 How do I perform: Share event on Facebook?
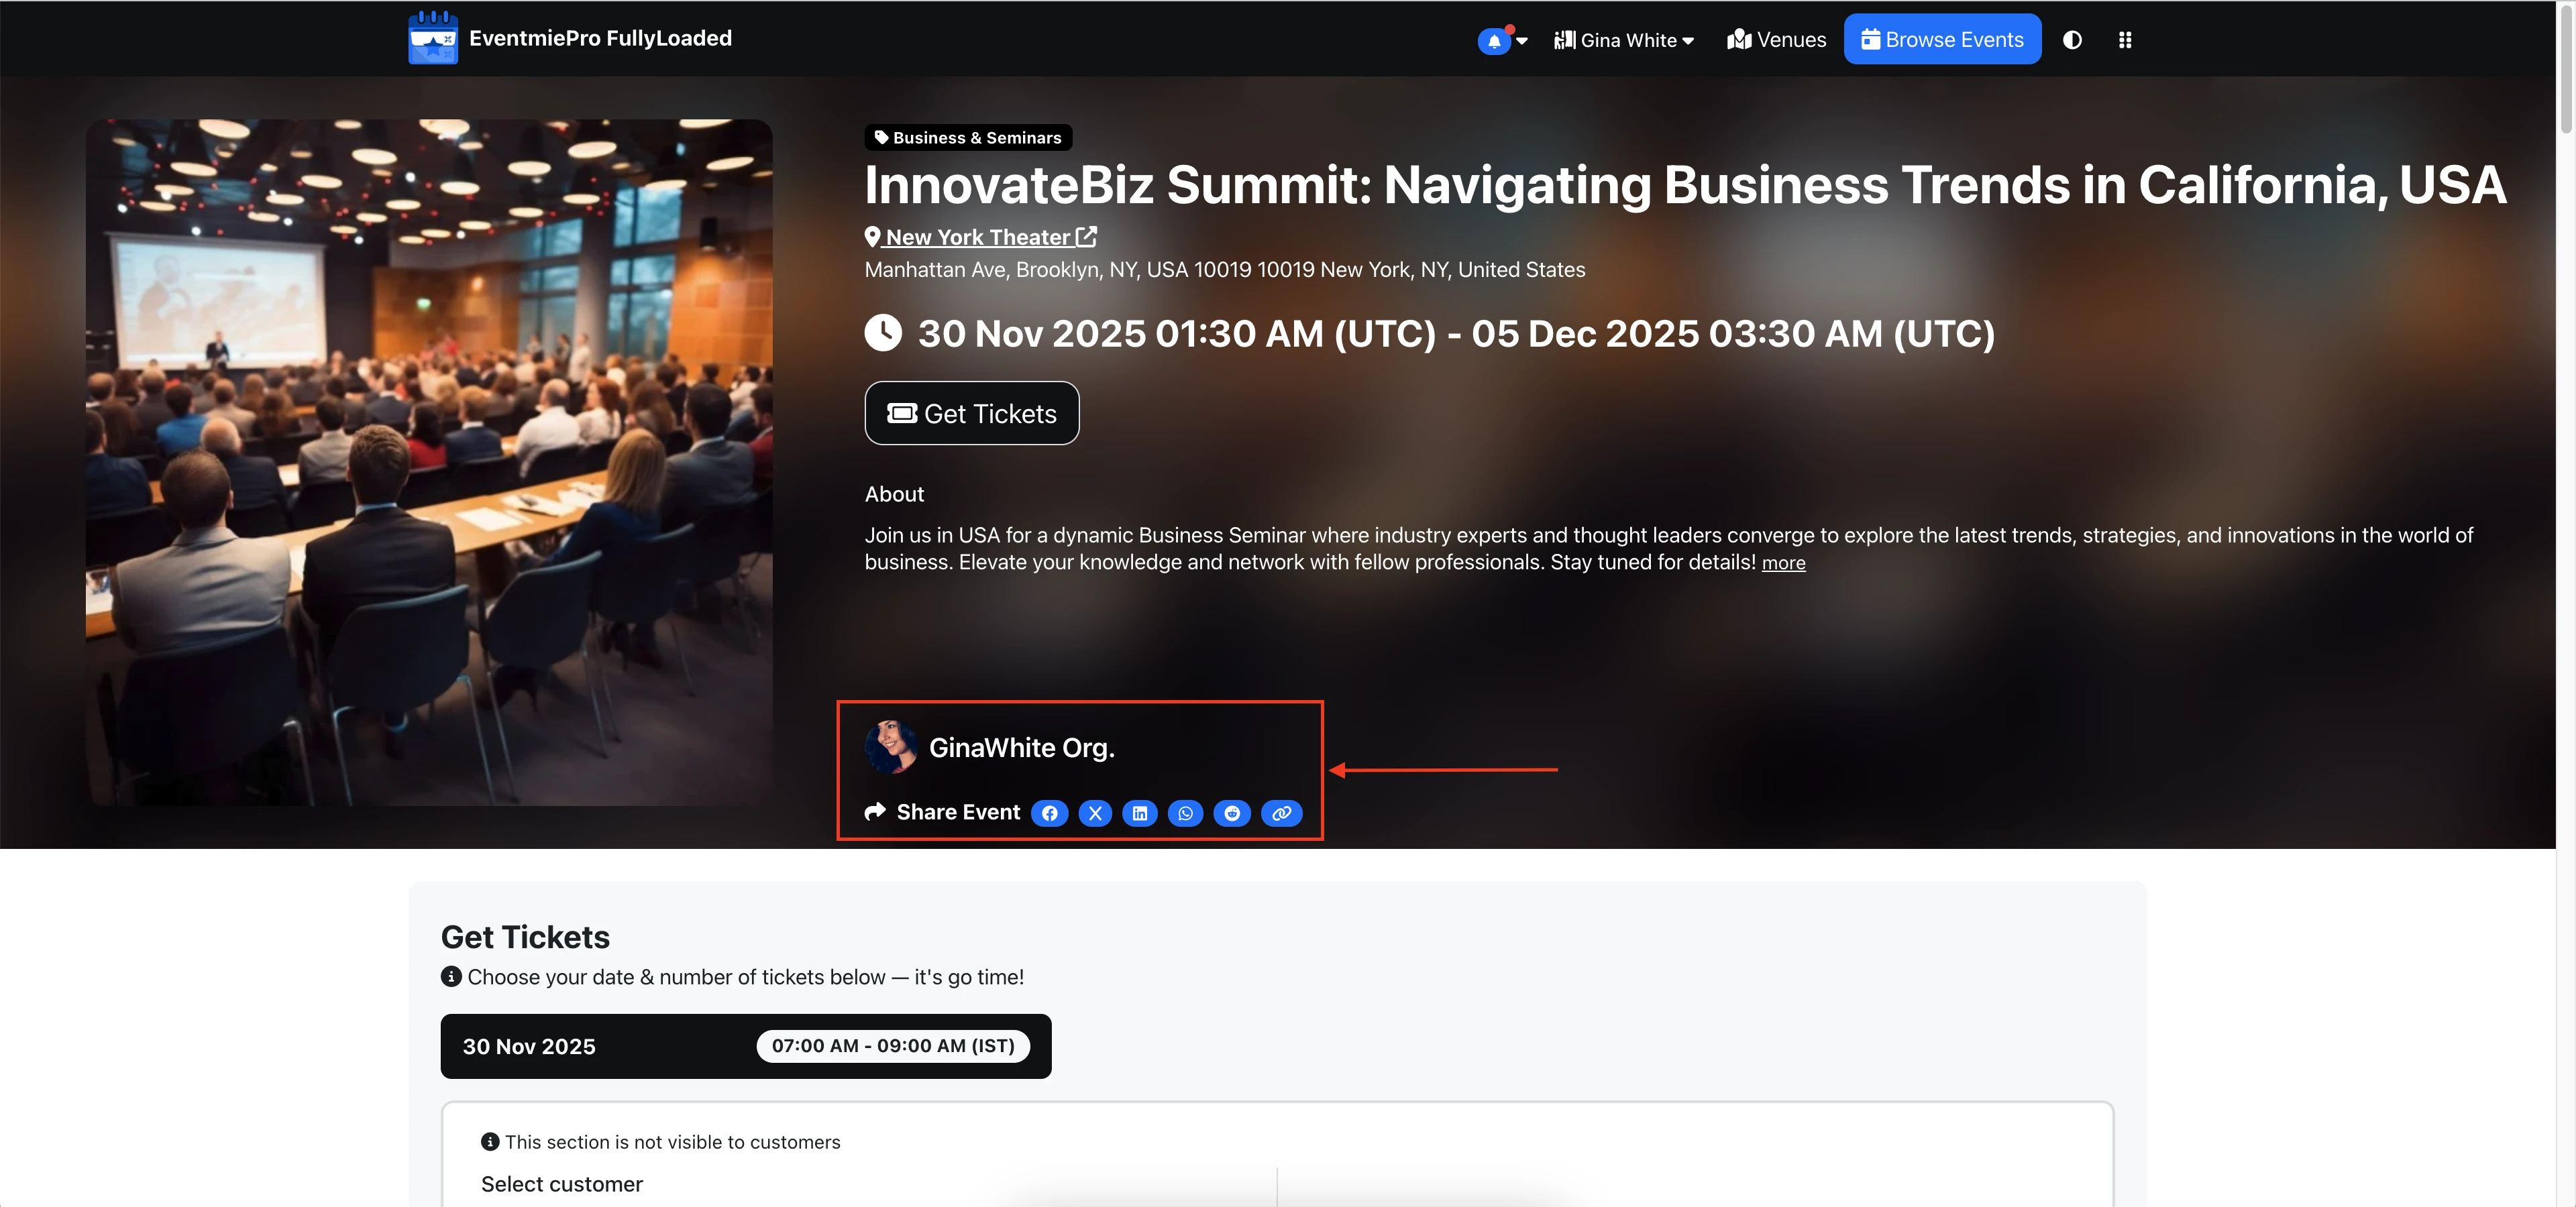[1049, 813]
